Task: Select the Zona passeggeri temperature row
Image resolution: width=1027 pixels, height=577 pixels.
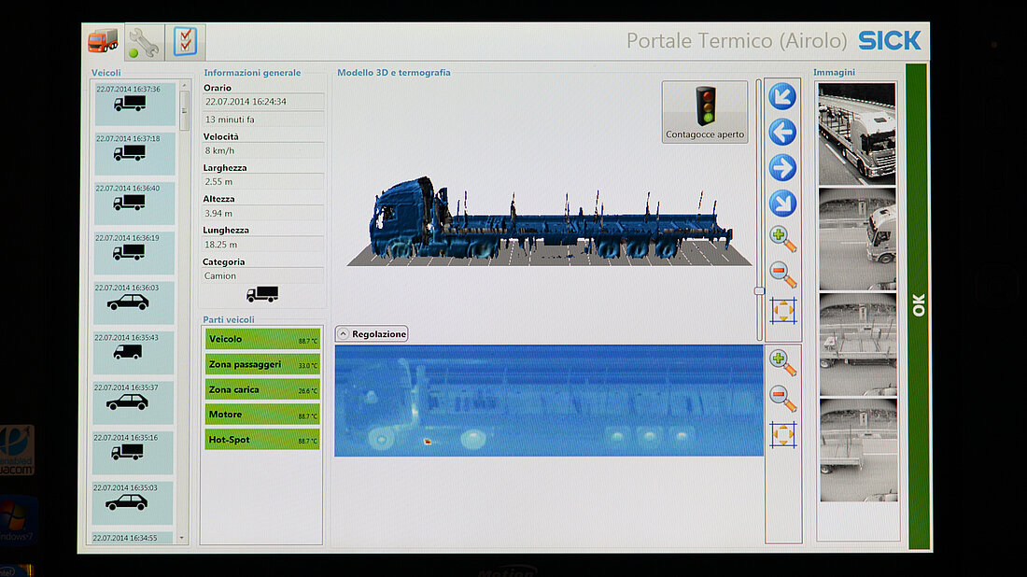Action: click(x=262, y=364)
